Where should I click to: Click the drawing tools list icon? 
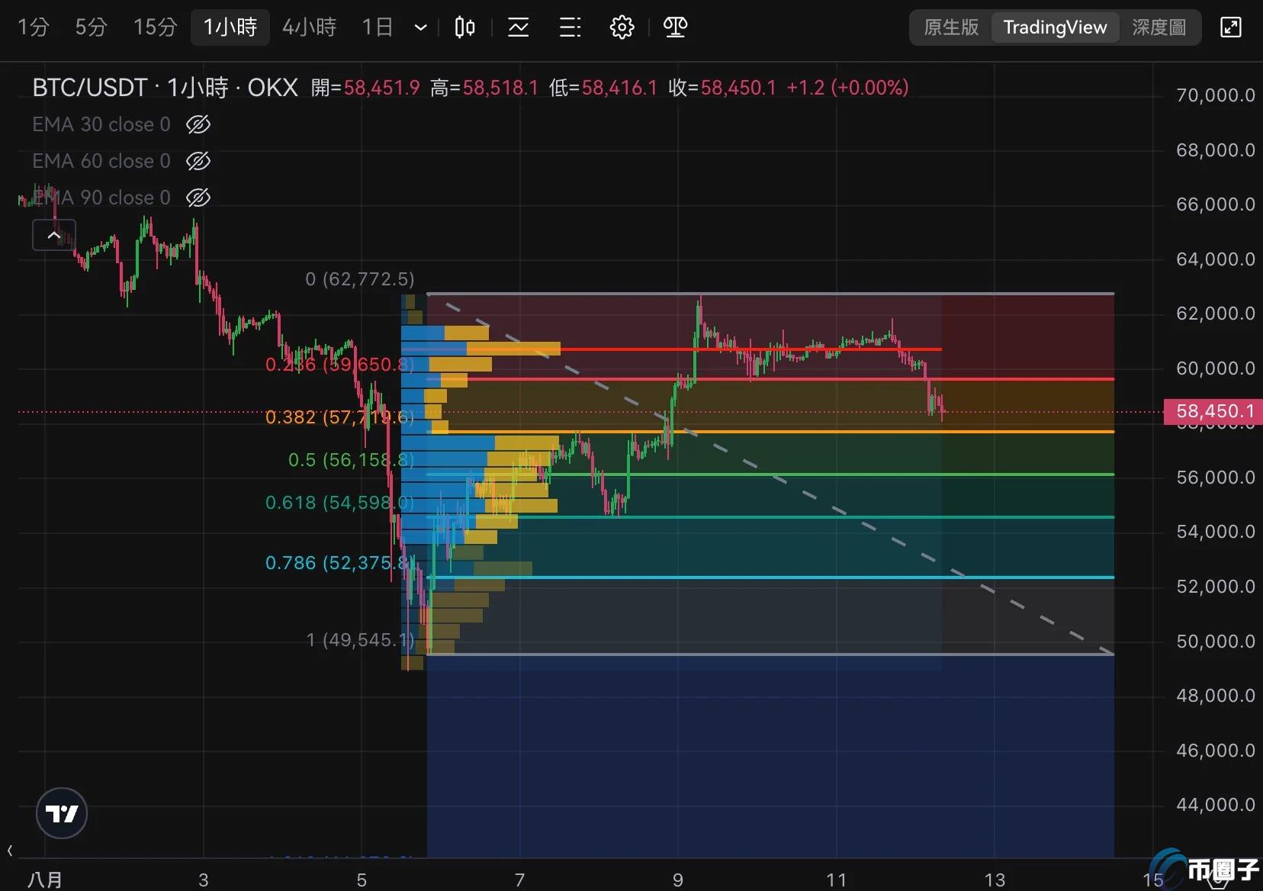pyautogui.click(x=570, y=27)
